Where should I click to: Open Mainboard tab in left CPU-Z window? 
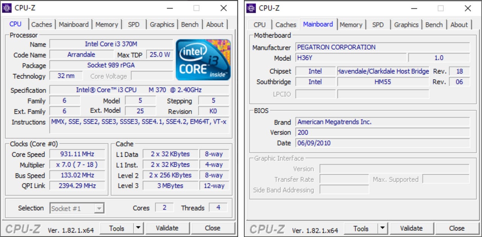(x=74, y=24)
